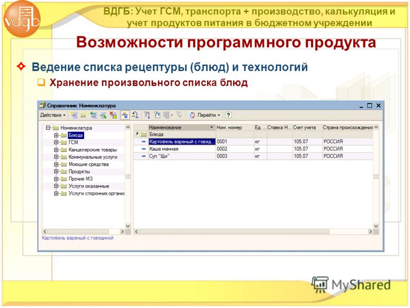410x308 pixels.
Task: Select the Услуги оказанные tree item
Action: 89,186
